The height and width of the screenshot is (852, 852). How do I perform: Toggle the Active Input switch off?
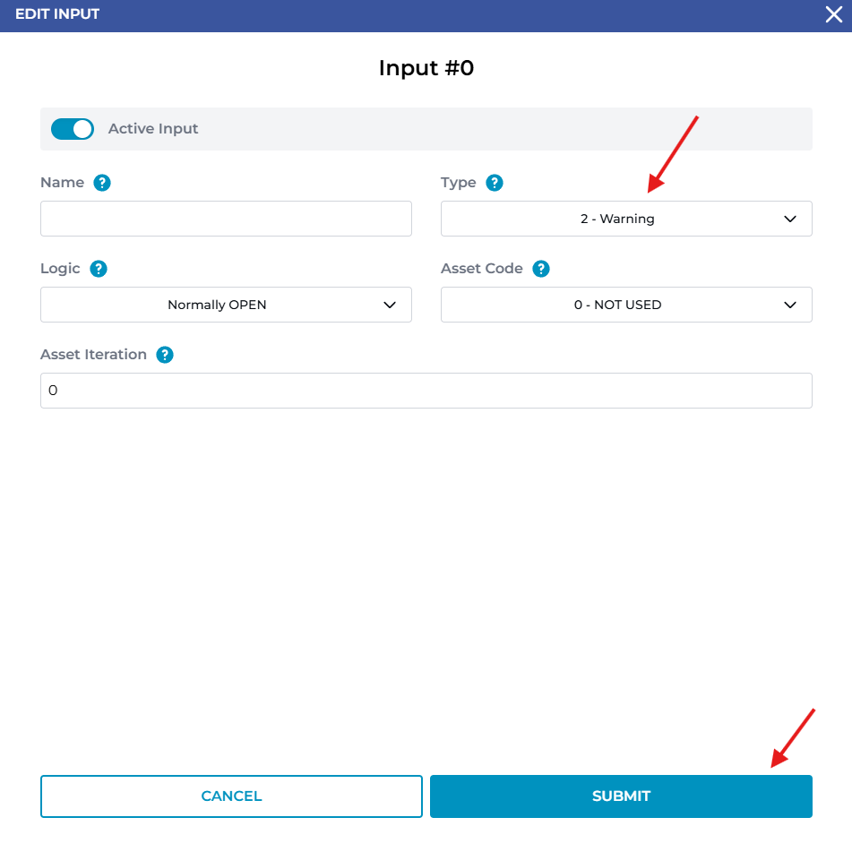pos(73,129)
